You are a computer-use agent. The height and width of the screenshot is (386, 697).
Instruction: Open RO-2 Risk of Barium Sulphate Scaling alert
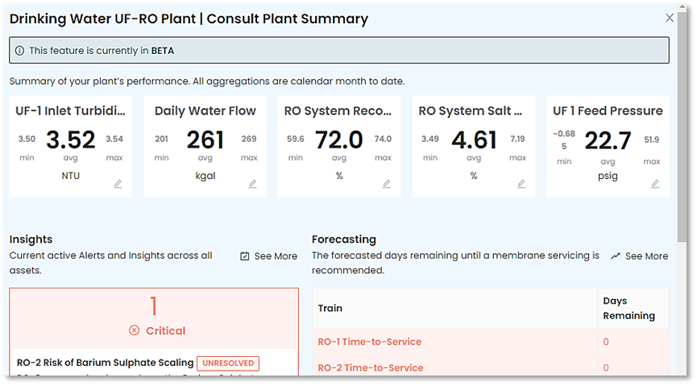click(106, 363)
